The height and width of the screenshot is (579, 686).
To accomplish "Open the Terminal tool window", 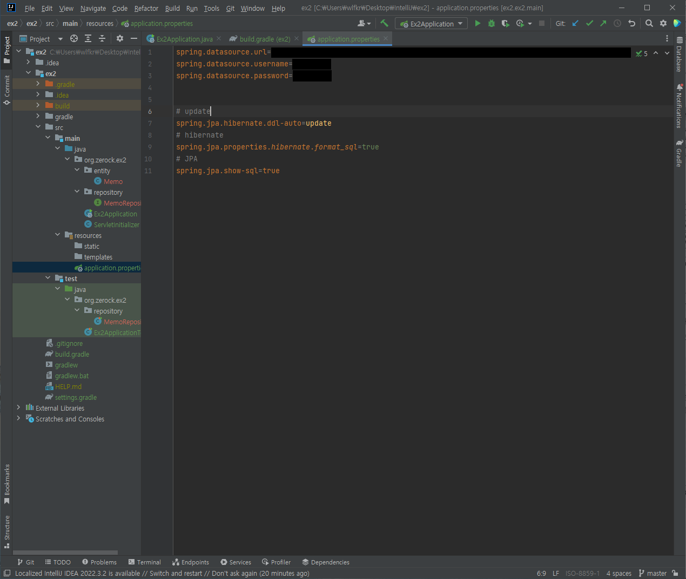I will click(144, 562).
